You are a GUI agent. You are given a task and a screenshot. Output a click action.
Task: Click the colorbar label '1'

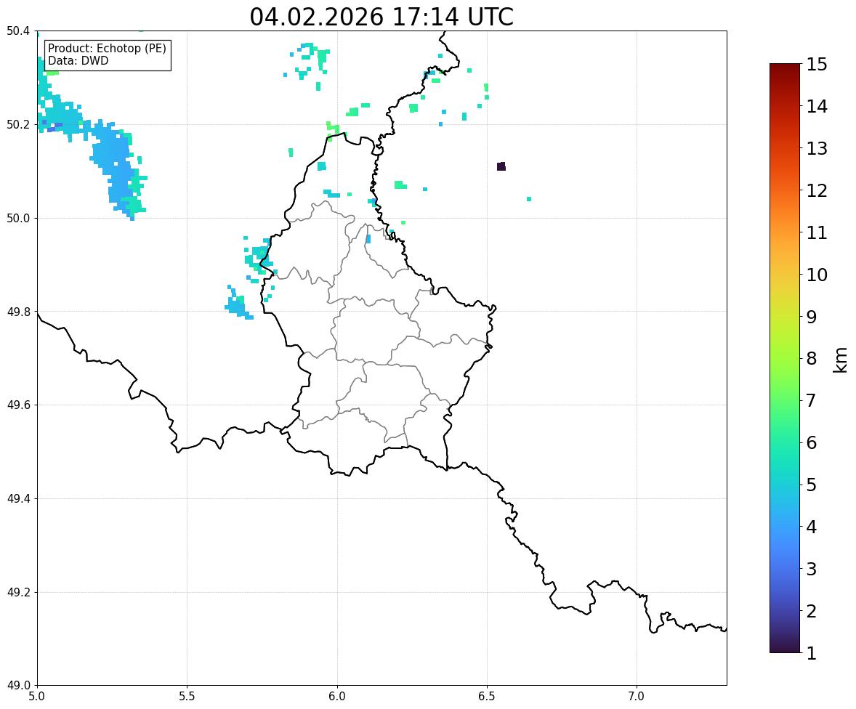[x=812, y=653]
